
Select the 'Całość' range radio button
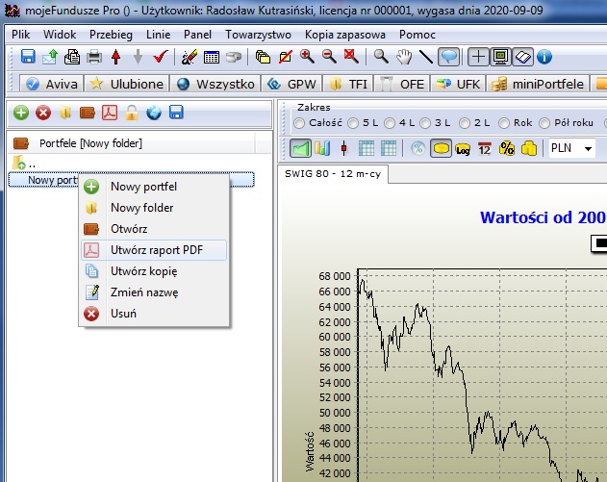(x=299, y=123)
